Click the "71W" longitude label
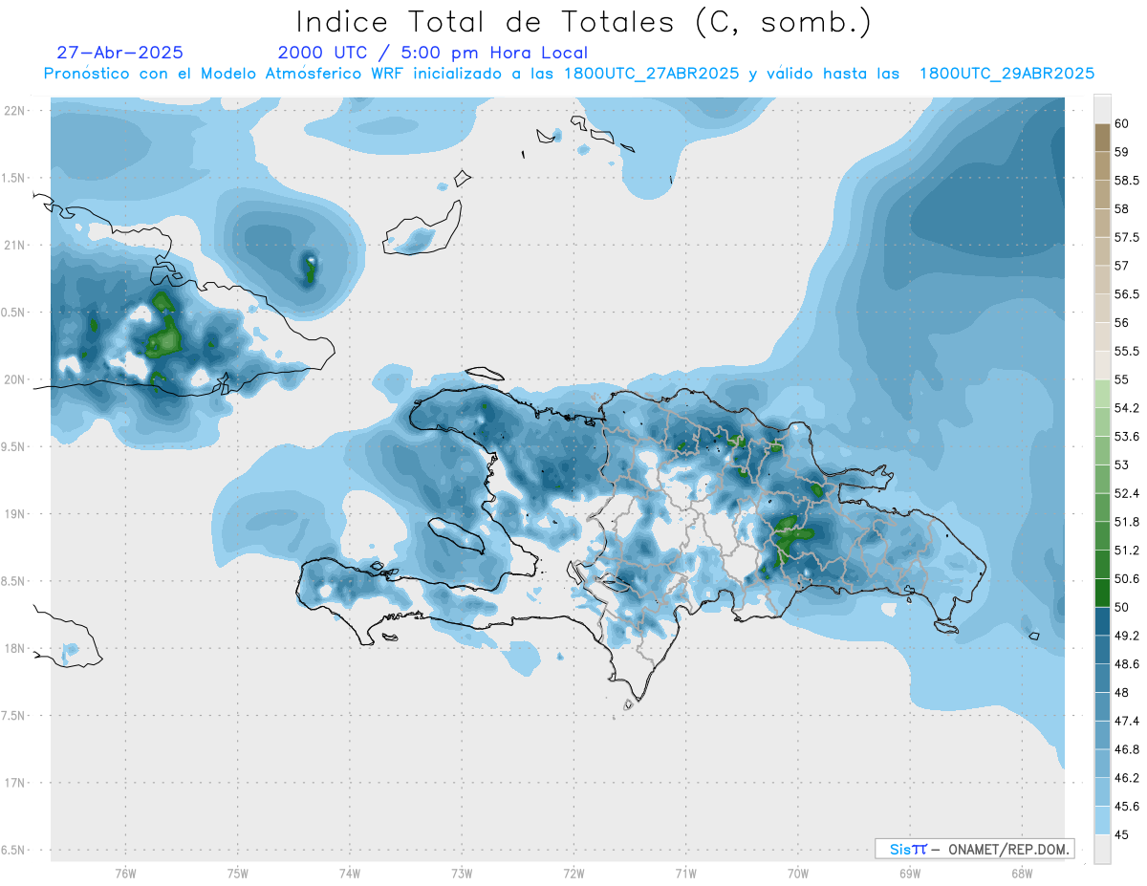1147x886 pixels. 685,874
